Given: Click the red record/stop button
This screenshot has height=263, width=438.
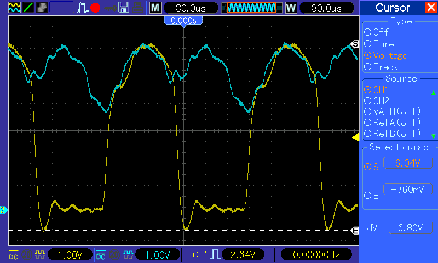Looking at the screenshot, I should pos(95,8).
